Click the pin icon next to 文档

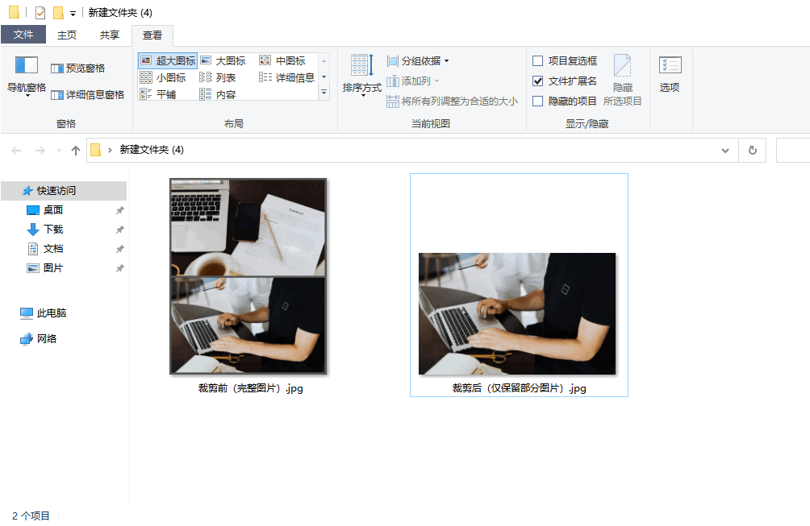(x=120, y=249)
